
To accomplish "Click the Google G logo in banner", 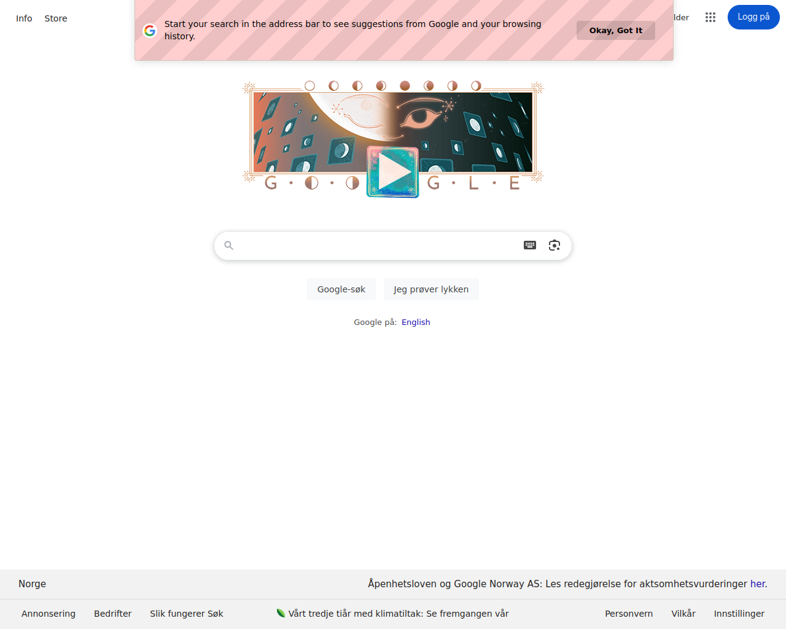I will [150, 30].
